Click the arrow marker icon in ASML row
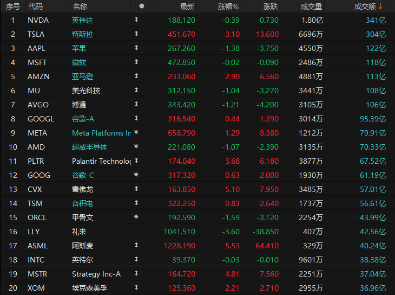This screenshot has width=395, height=295. (136, 245)
